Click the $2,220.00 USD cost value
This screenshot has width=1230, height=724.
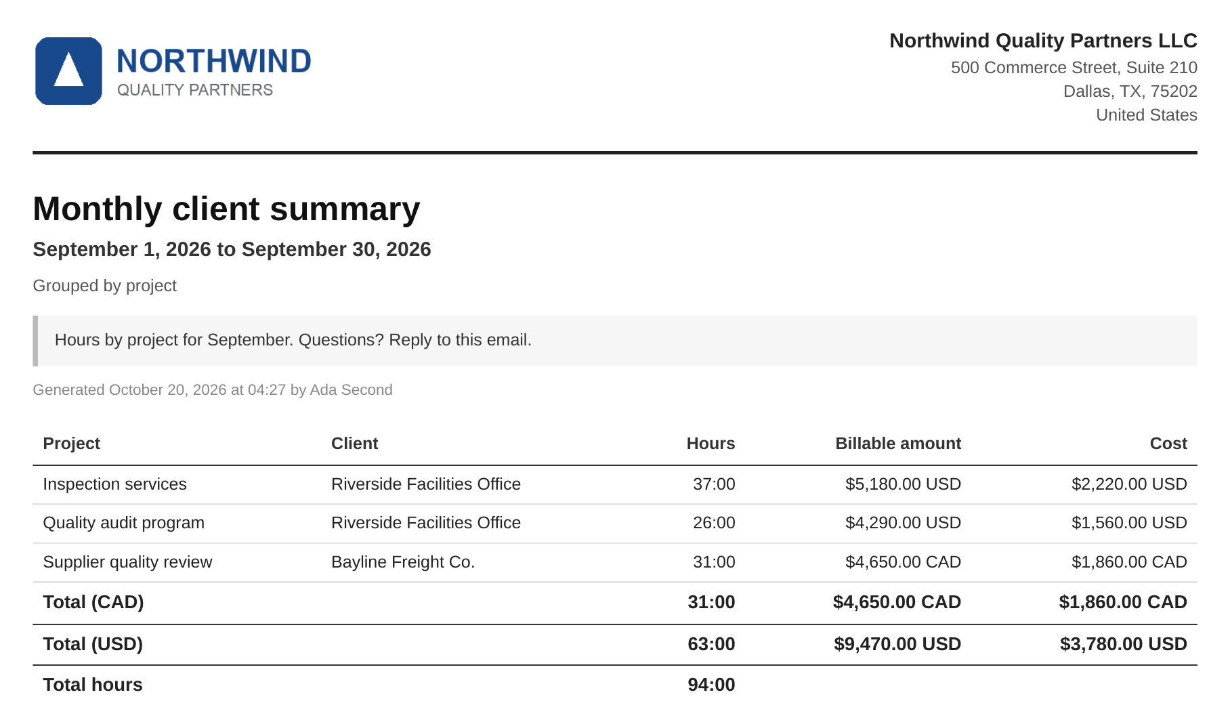1129,484
